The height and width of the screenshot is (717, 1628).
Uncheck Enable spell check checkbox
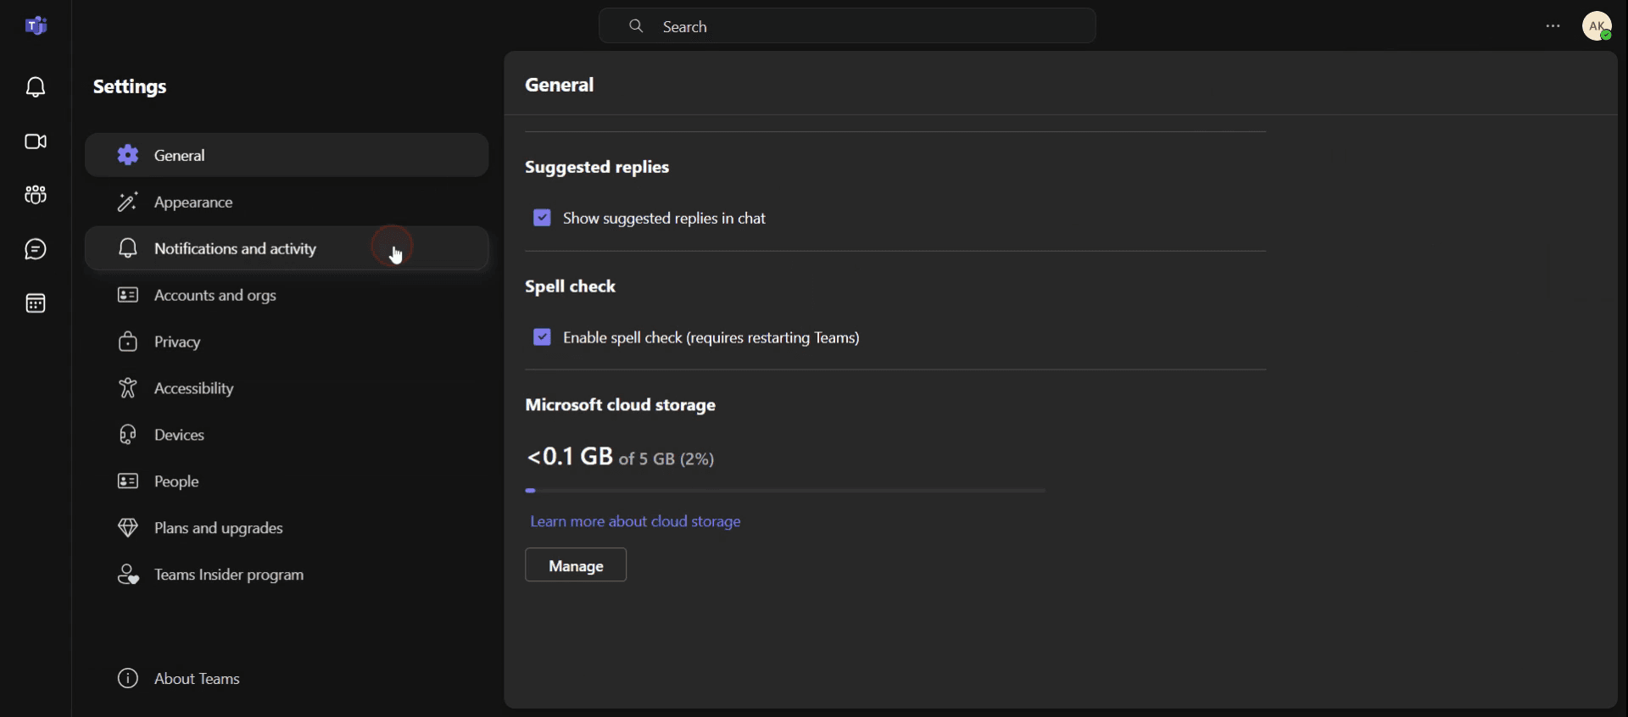pyautogui.click(x=543, y=337)
